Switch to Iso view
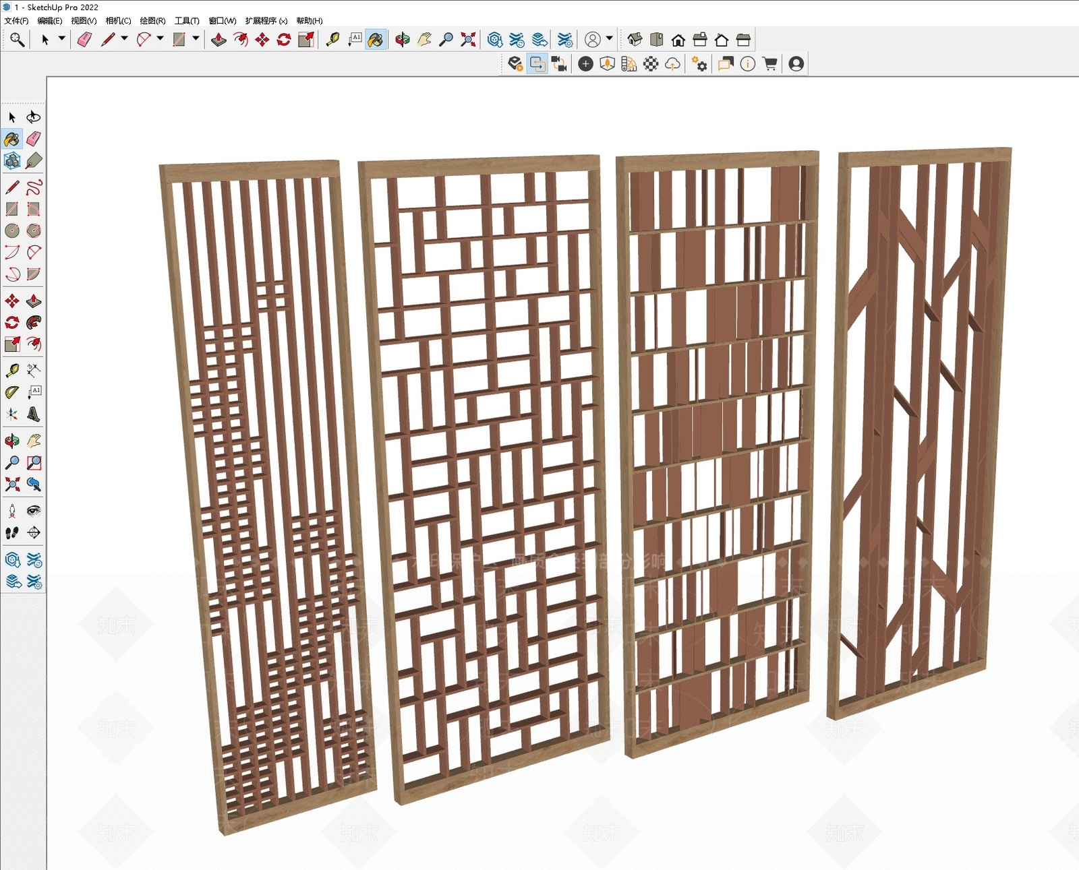Viewport: 1079px width, 870px height. click(x=635, y=40)
